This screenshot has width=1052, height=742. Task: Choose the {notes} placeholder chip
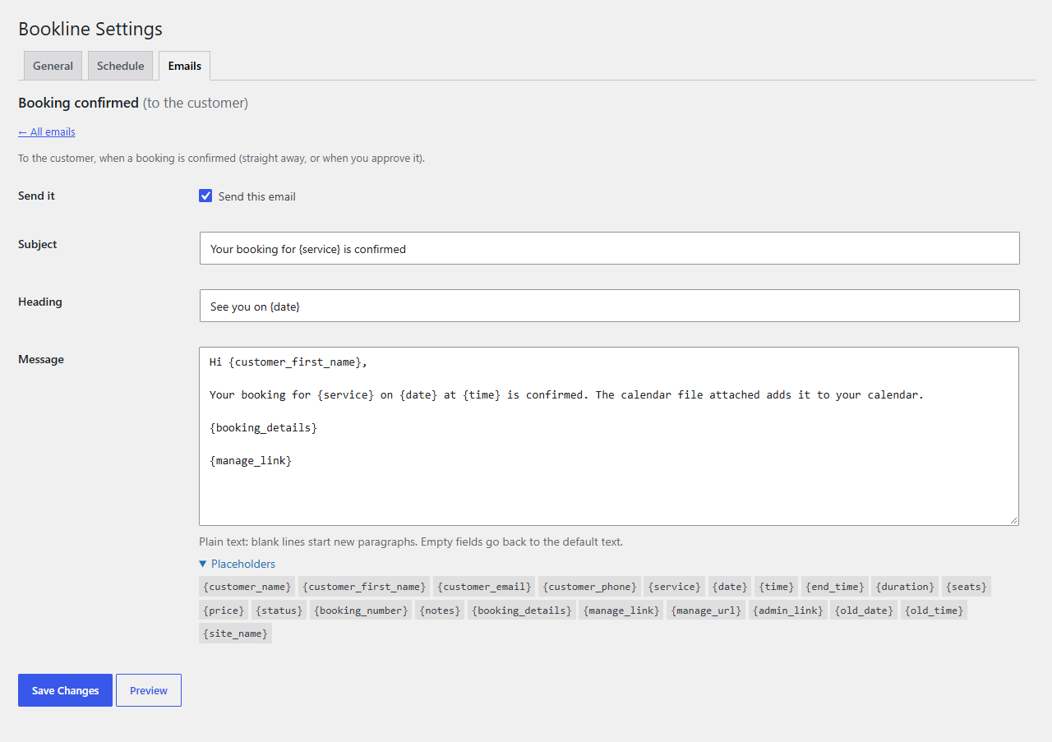click(440, 610)
